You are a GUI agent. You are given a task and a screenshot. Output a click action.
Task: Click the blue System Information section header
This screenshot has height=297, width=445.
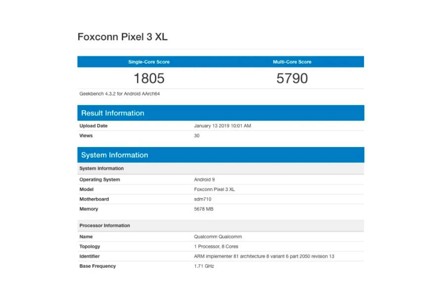[115, 155]
